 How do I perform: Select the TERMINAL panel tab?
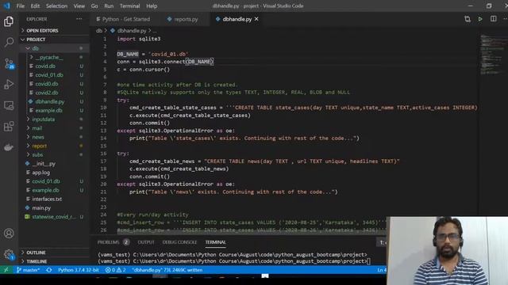pos(215,242)
